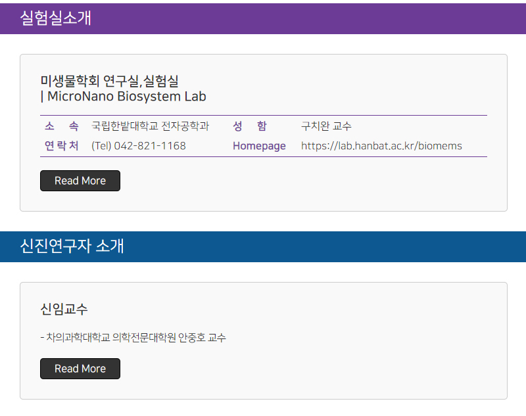Screen dimensions: 526x416
Task: Click the 차의과학대학교 의학전문대학원 안중호 교수 line
Action: [x=133, y=337]
